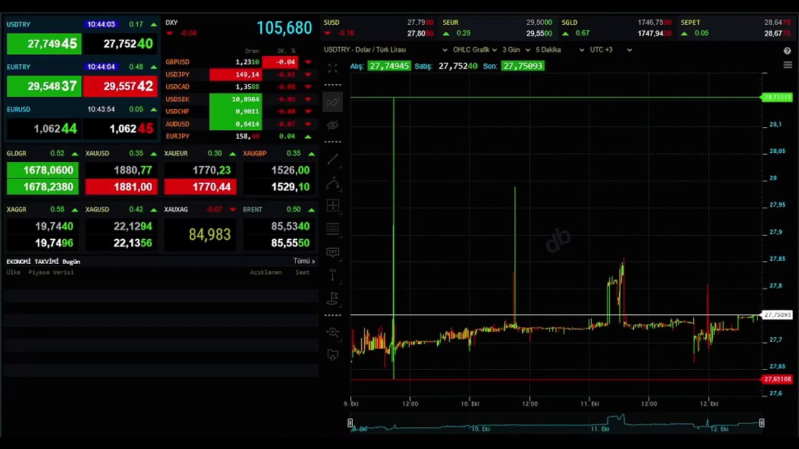The image size is (799, 449).
Task: Open the UTC +3 timezone dropdown
Action: coord(610,50)
